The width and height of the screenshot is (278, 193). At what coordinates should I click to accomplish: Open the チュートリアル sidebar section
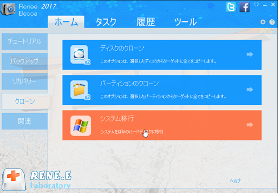pos(25,42)
